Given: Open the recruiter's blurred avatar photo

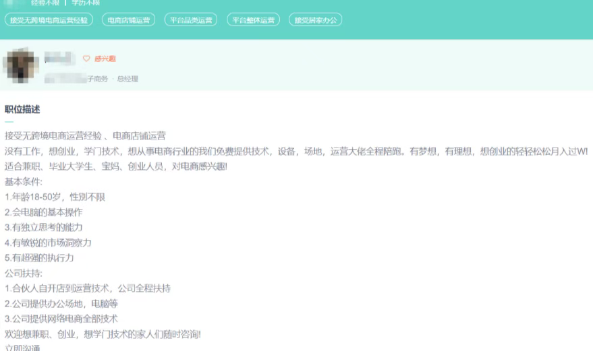Looking at the screenshot, I should [x=21, y=65].
